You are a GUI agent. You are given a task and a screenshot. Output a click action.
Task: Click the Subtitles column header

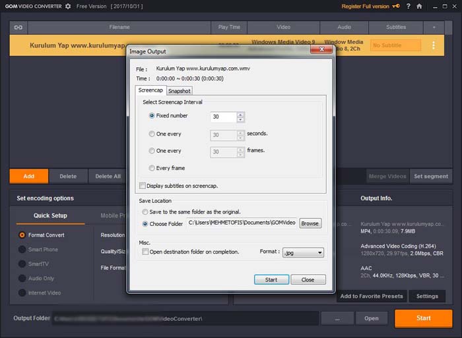click(396, 28)
